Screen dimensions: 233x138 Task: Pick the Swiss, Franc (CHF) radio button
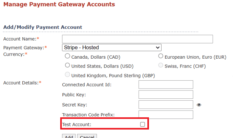(x=161, y=65)
